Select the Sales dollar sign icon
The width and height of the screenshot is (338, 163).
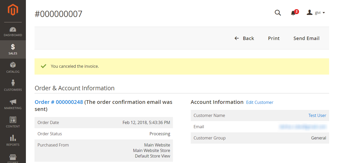point(13,47)
